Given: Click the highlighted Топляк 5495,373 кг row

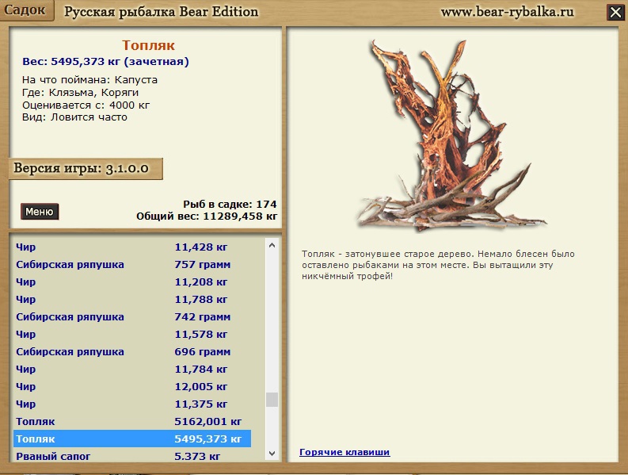Looking at the screenshot, I should [x=132, y=439].
